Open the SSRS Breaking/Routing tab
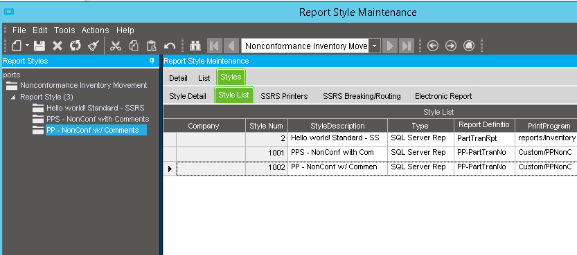Image resolution: width=577 pixels, height=255 pixels. tap(362, 96)
